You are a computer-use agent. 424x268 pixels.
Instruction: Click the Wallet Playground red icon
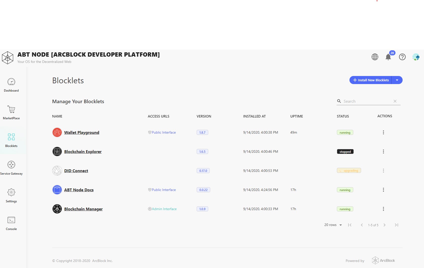point(57,132)
